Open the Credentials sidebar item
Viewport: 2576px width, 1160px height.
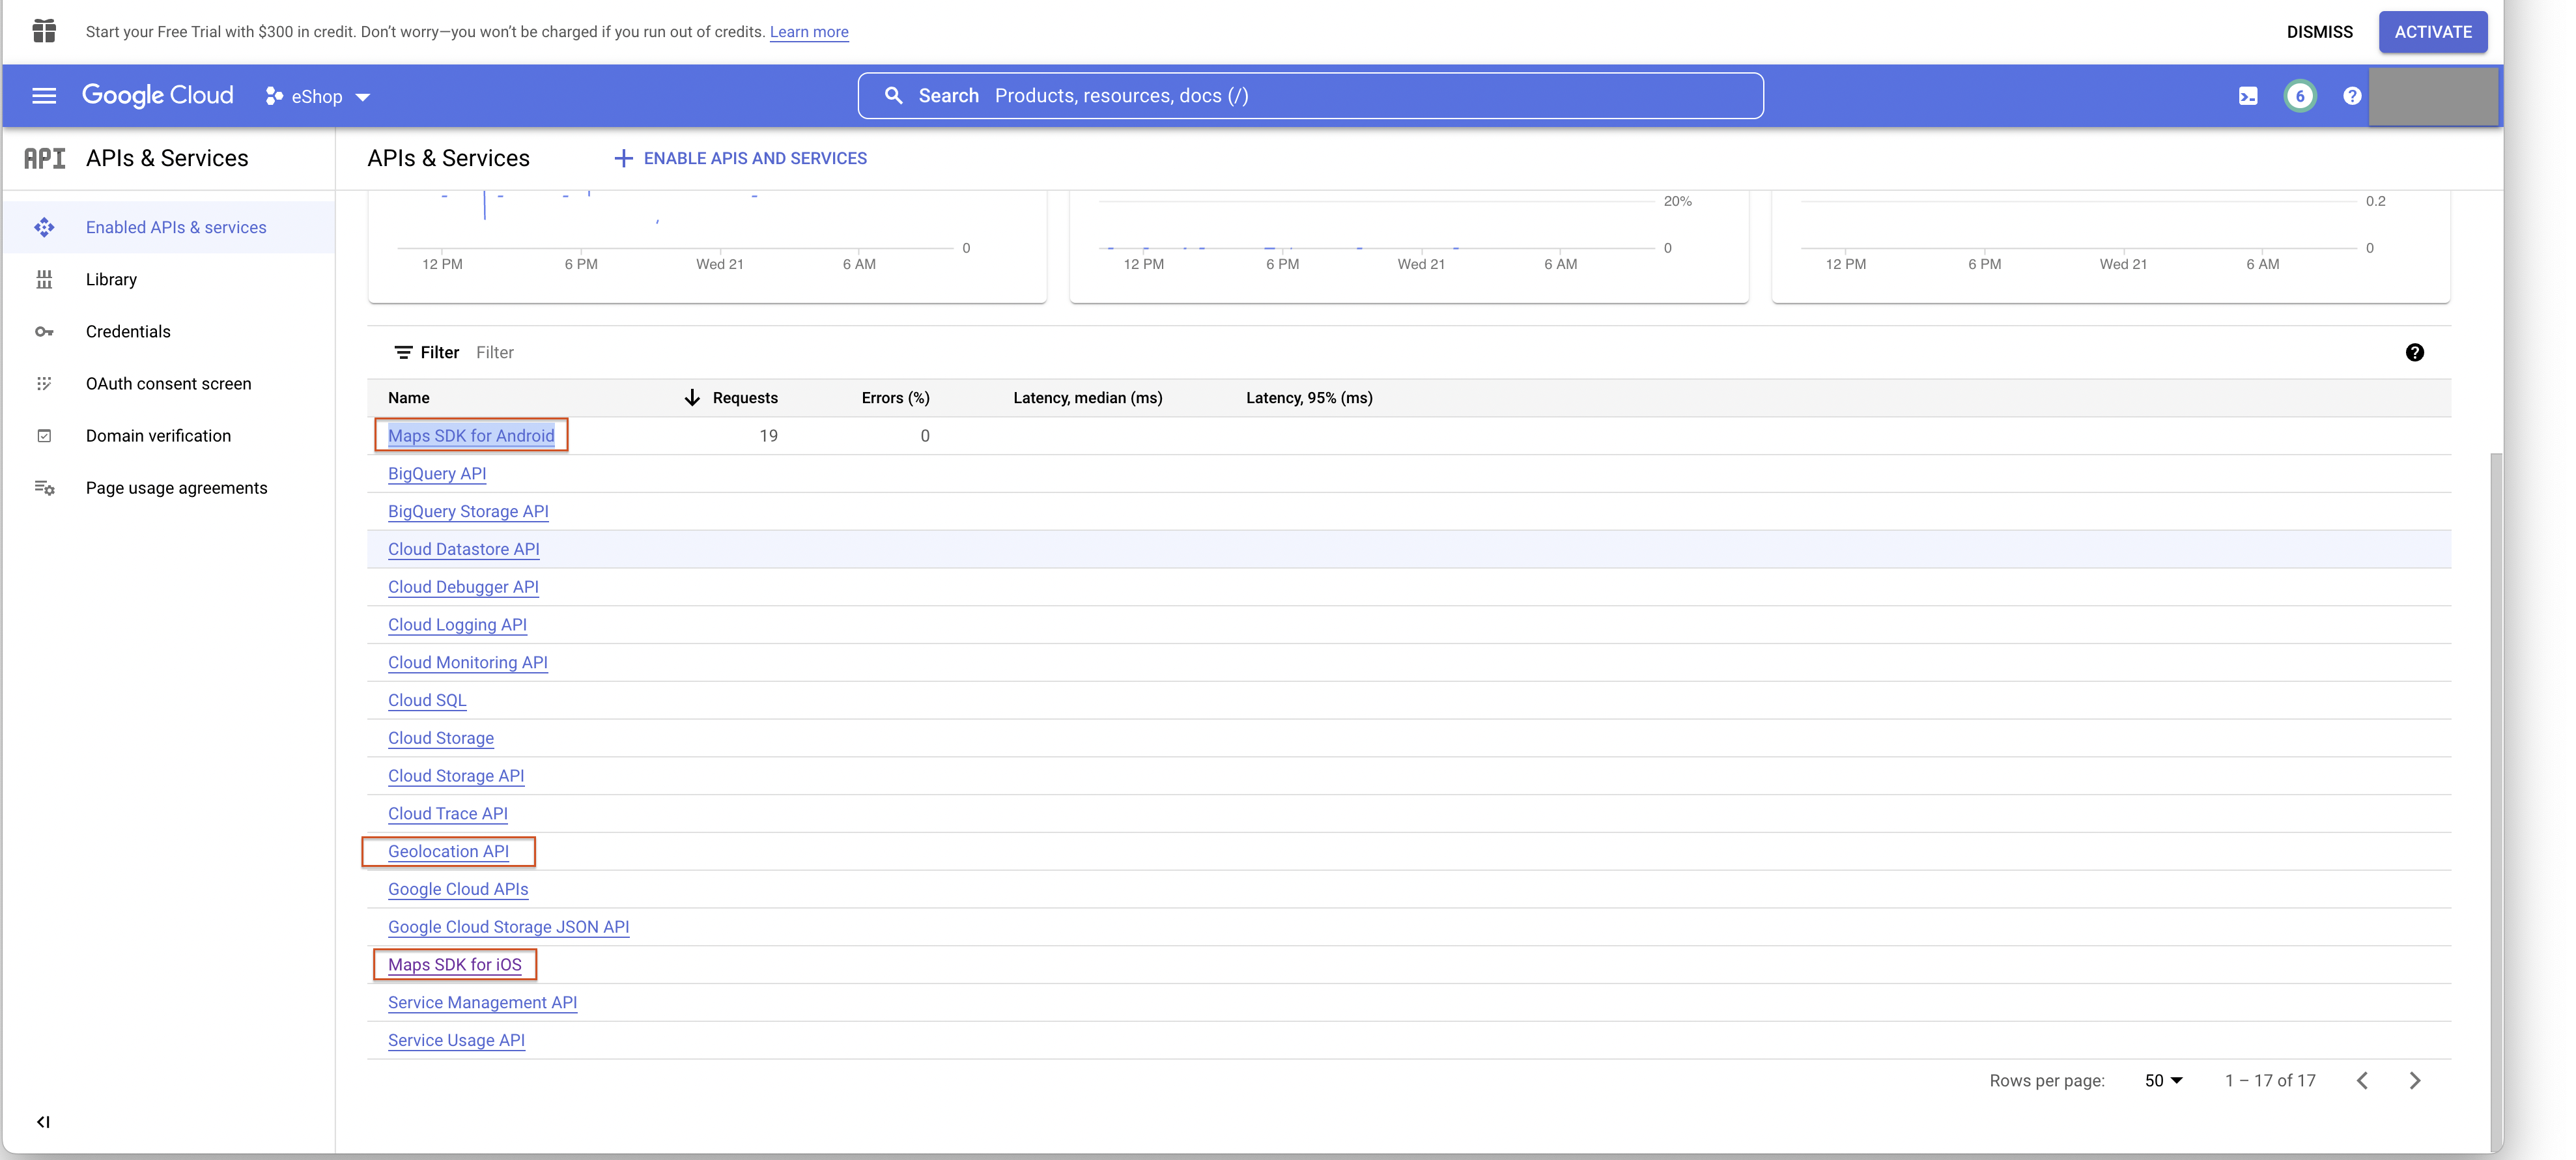(128, 332)
